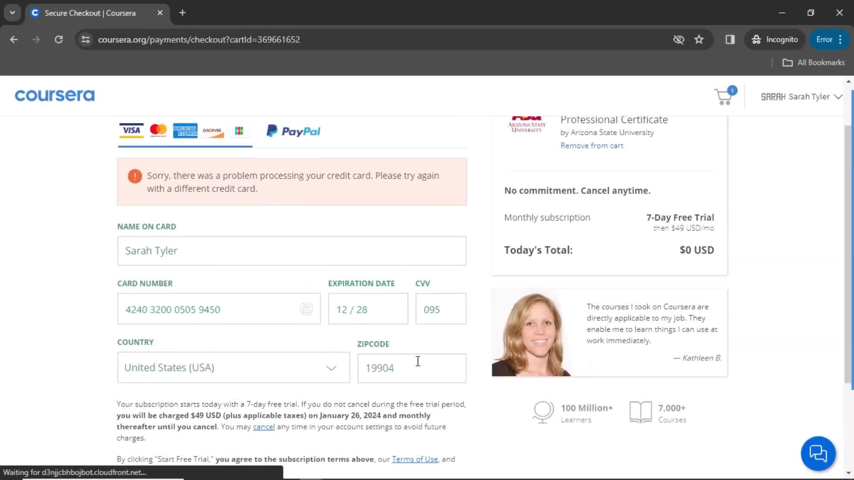The image size is (854, 480).
Task: Click the Coursera logo
Action: point(55,96)
